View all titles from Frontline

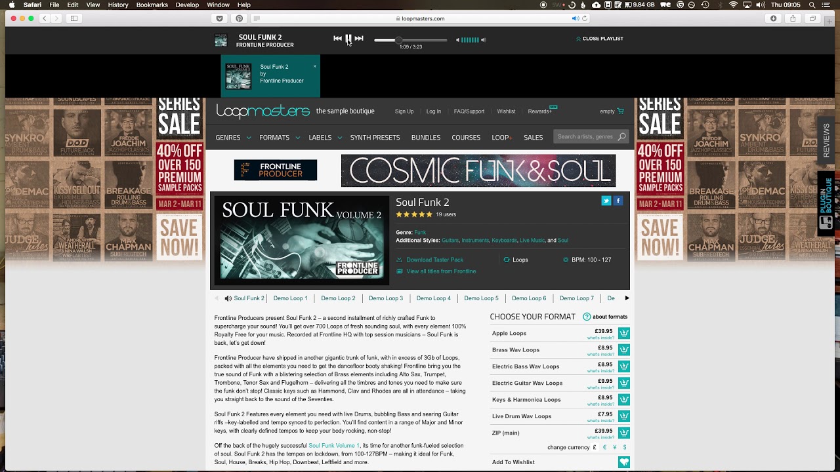pyautogui.click(x=441, y=271)
